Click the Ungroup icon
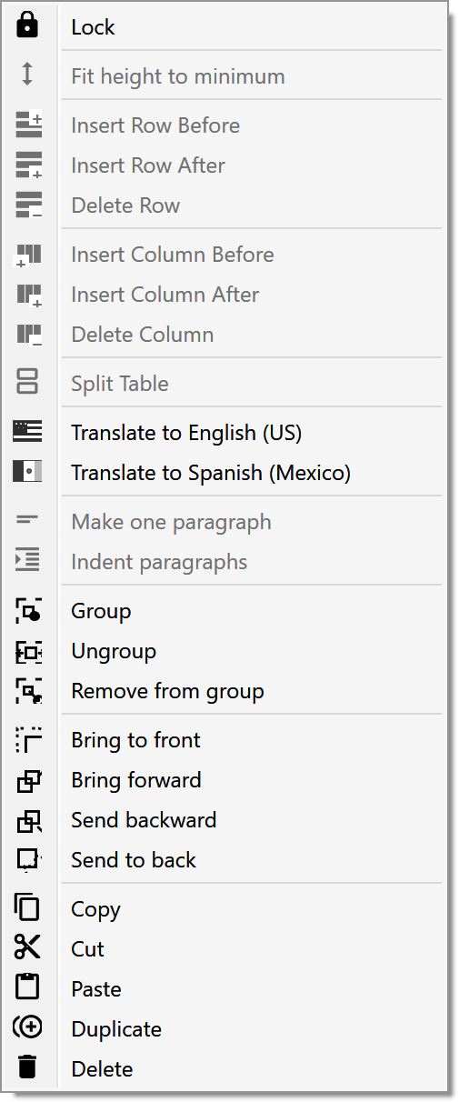The width and height of the screenshot is (459, 1102). point(28,651)
